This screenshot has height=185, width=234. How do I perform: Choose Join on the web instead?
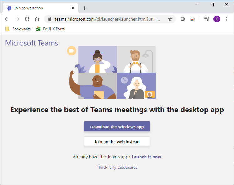coord(117,142)
